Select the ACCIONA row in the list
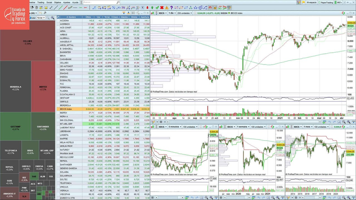 pyautogui.click(x=103, y=21)
